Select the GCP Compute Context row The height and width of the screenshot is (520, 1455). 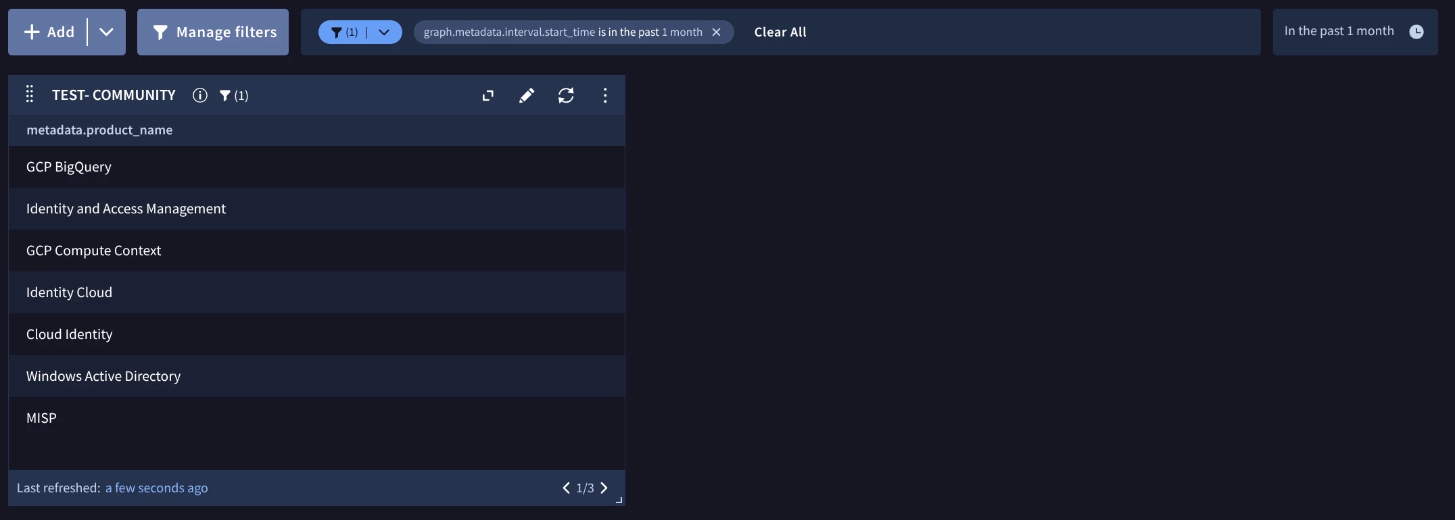pyautogui.click(x=316, y=251)
